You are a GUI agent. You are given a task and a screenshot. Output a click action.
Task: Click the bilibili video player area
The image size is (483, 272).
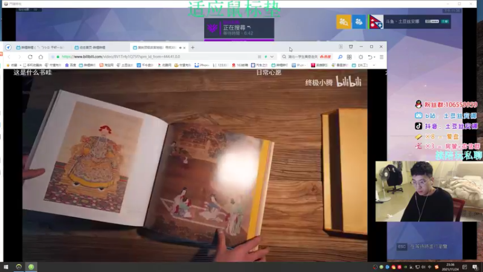click(185, 165)
